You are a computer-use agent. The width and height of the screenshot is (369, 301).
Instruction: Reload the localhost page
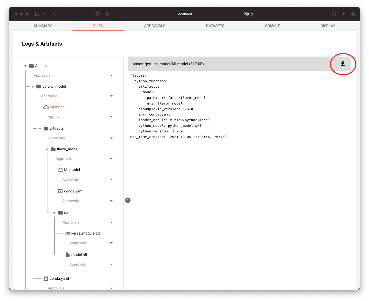[x=252, y=14]
